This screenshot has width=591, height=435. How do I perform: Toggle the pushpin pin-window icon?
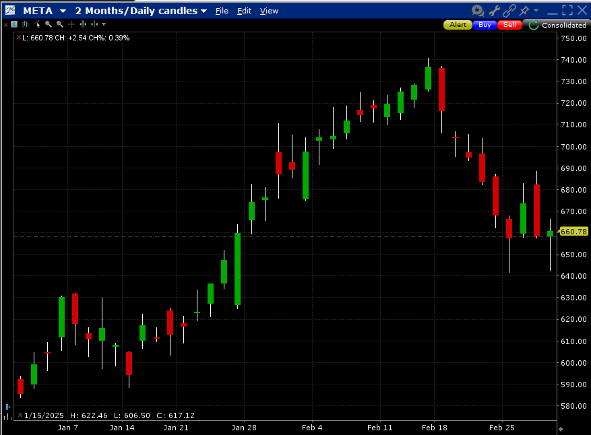pyautogui.click(x=524, y=11)
